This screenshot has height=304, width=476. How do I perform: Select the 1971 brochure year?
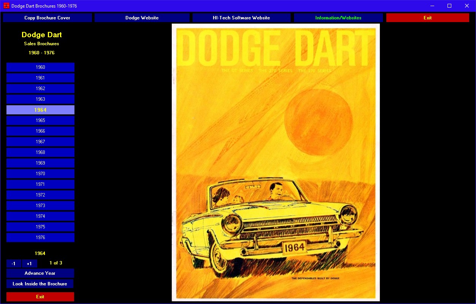click(x=40, y=184)
